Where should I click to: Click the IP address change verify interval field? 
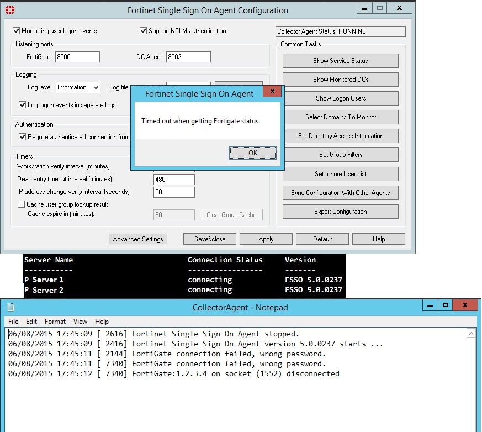click(174, 192)
